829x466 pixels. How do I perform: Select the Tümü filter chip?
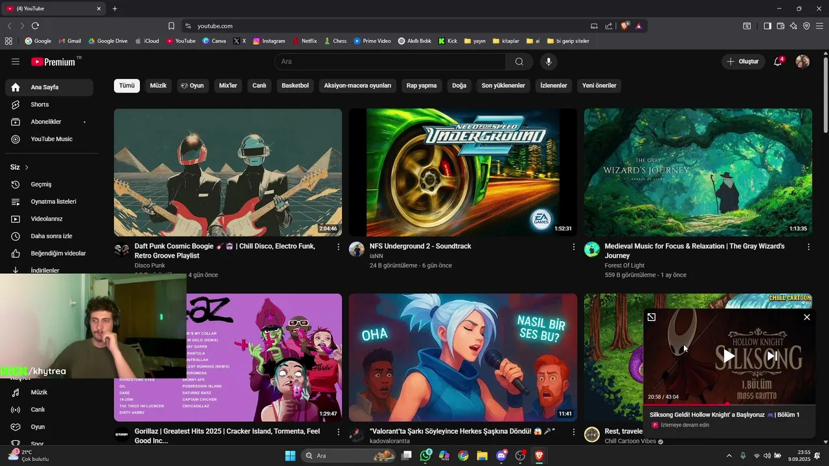tap(127, 85)
